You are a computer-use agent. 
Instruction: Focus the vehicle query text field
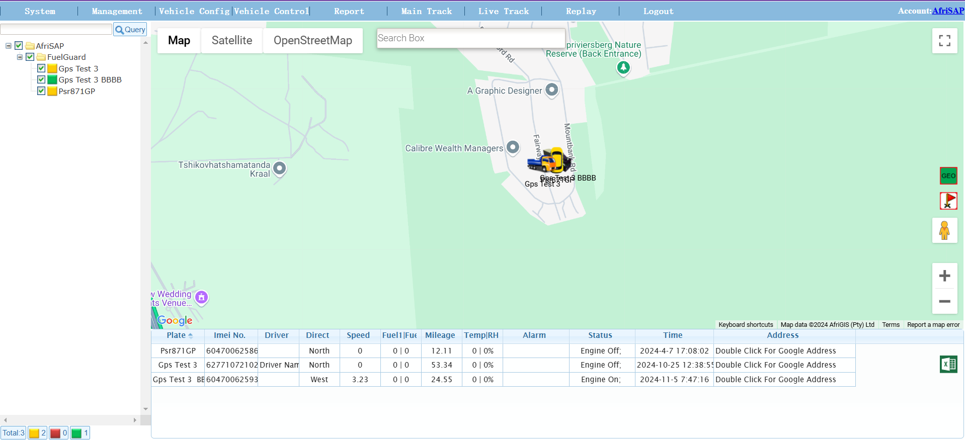tap(56, 29)
